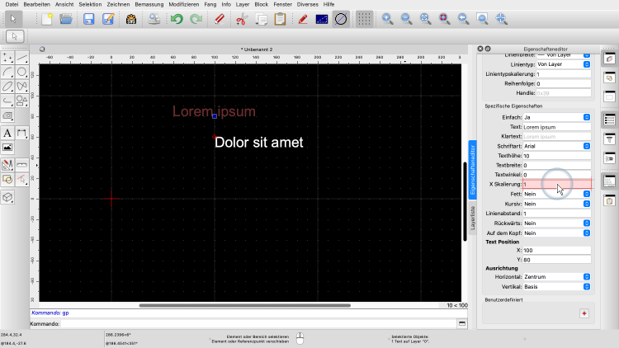The height and width of the screenshot is (348, 619).
Task: Open the Schriftart Arial dropdown
Action: (557, 145)
